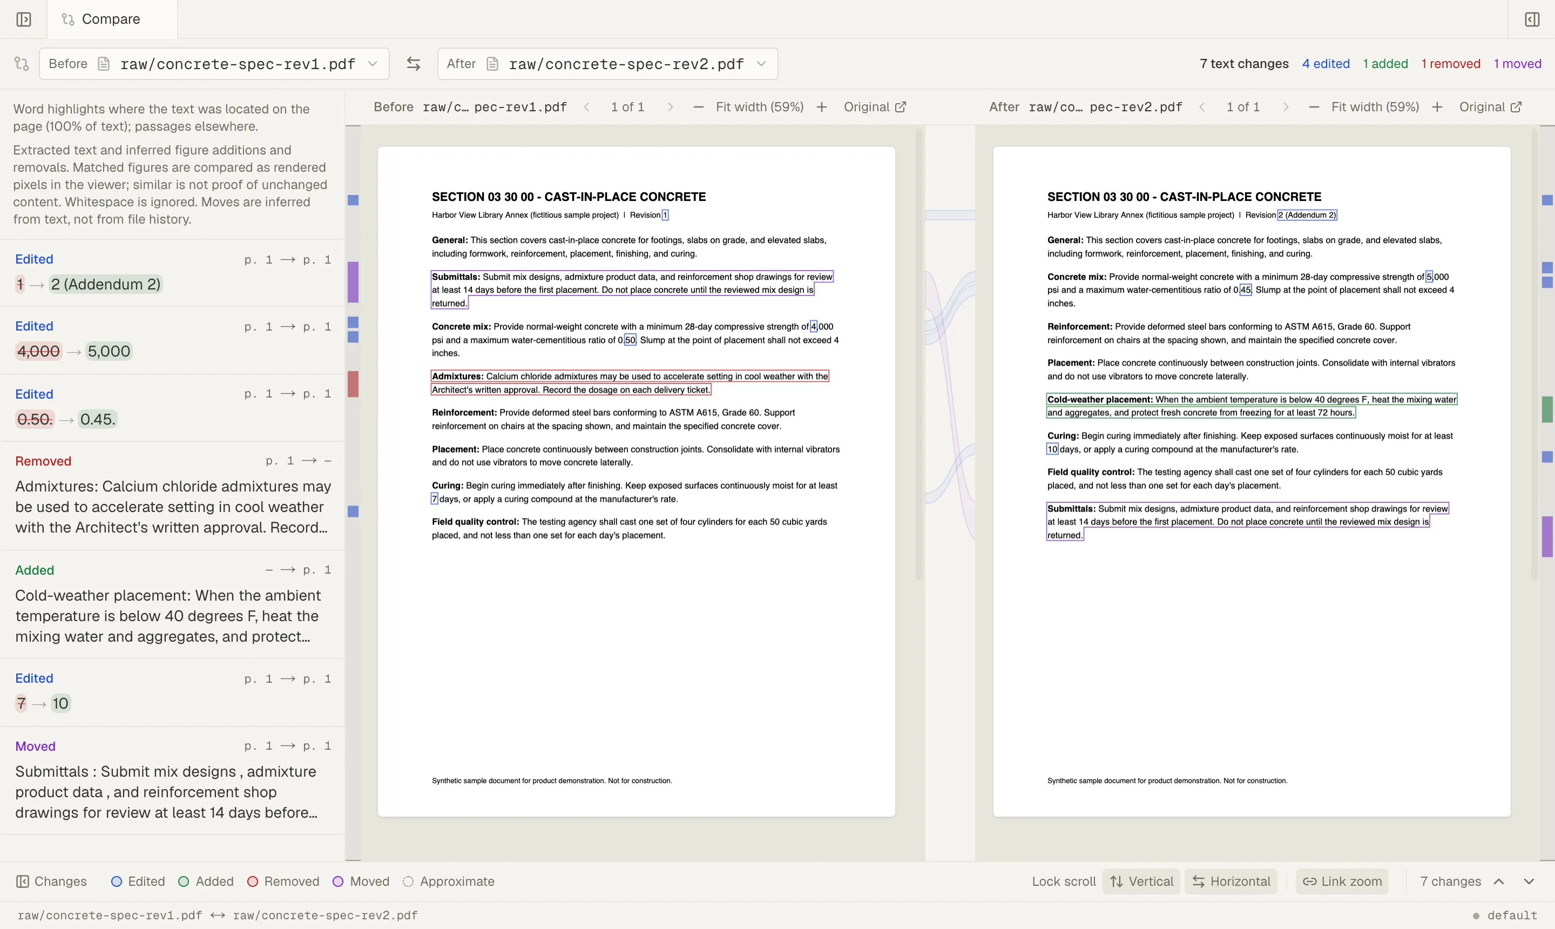
Task: Filter by 1 moved in summary
Action: tap(1517, 64)
